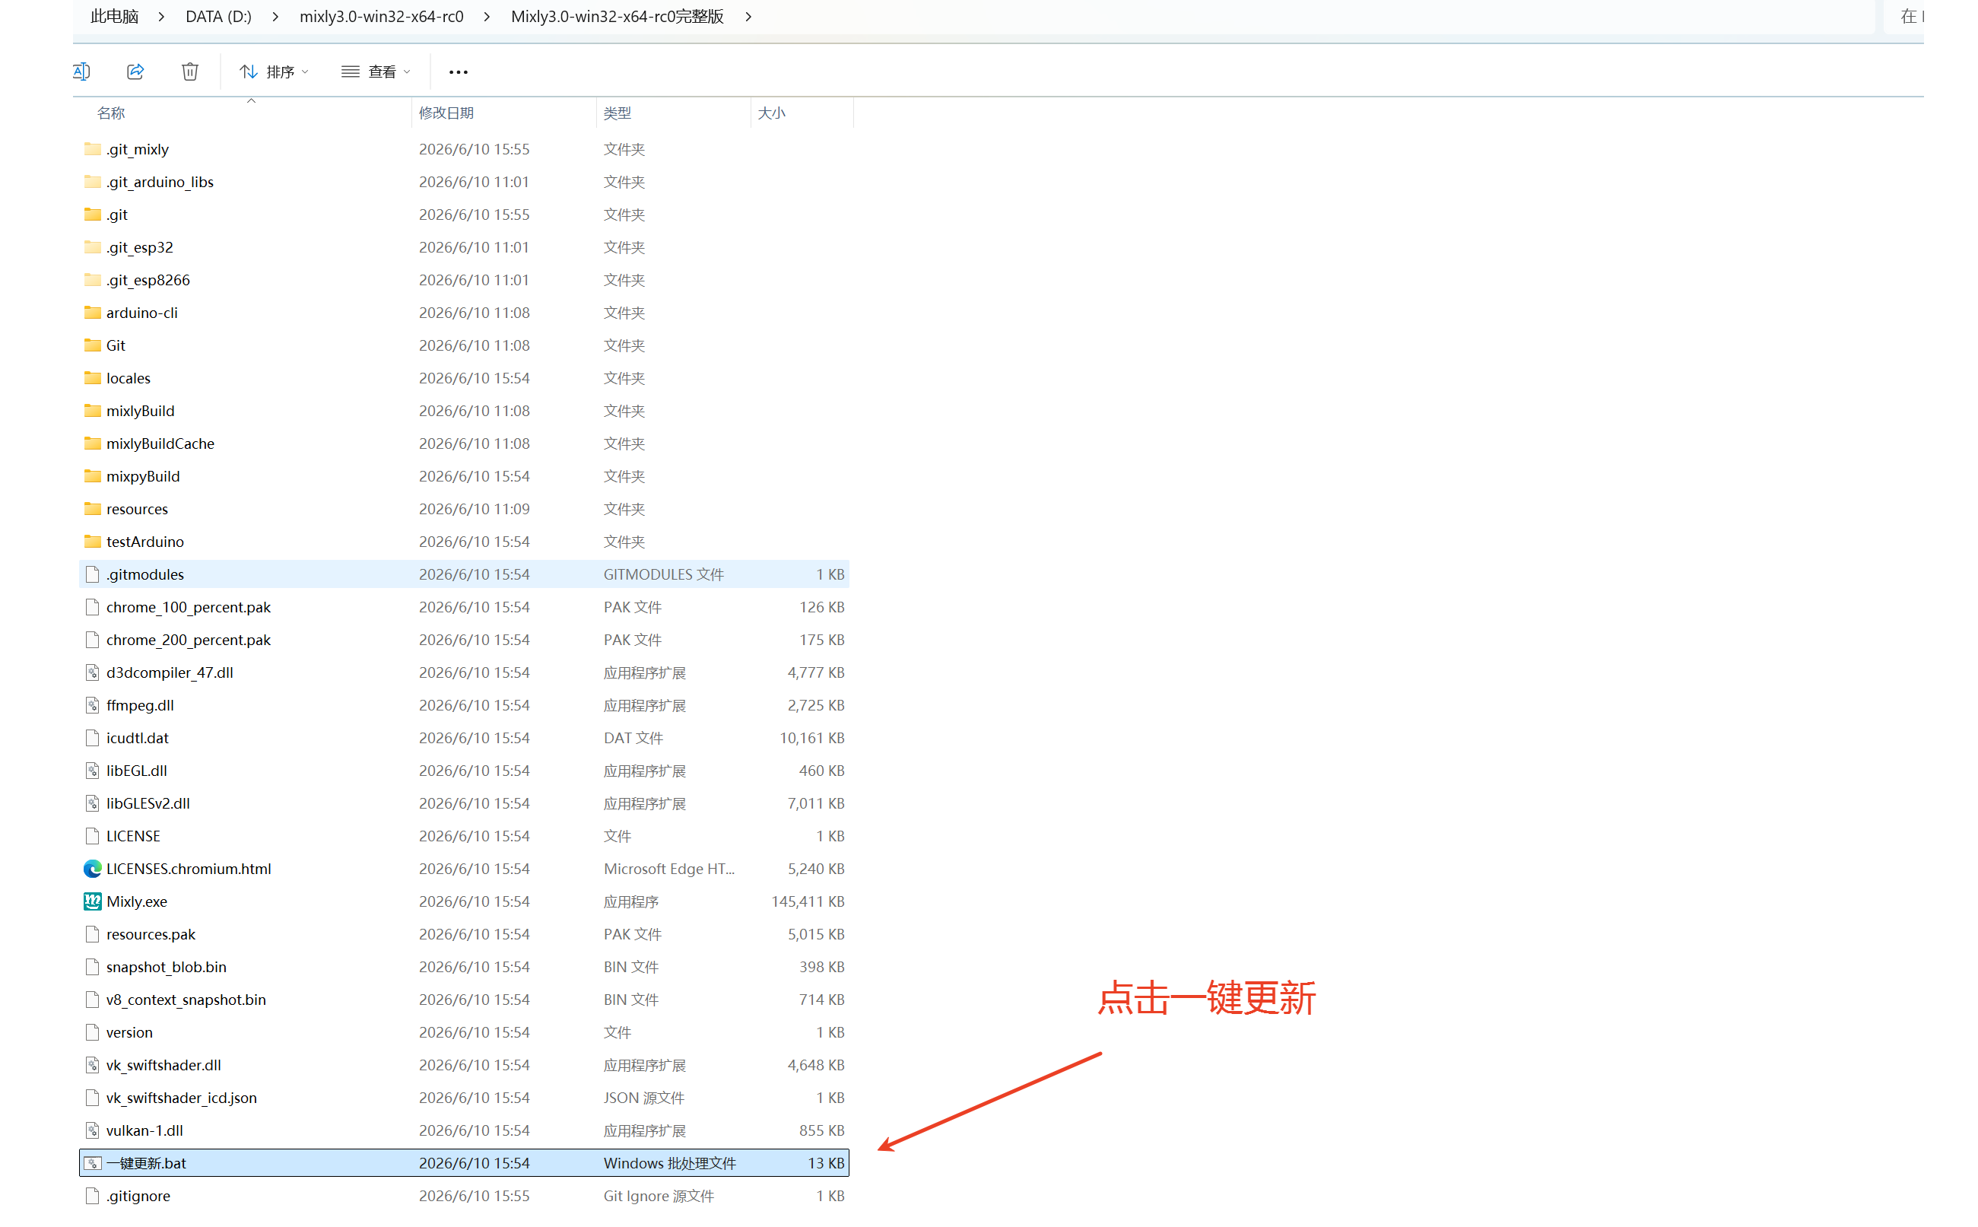Select the .git folder icon
The width and height of the screenshot is (1978, 1227).
click(93, 215)
